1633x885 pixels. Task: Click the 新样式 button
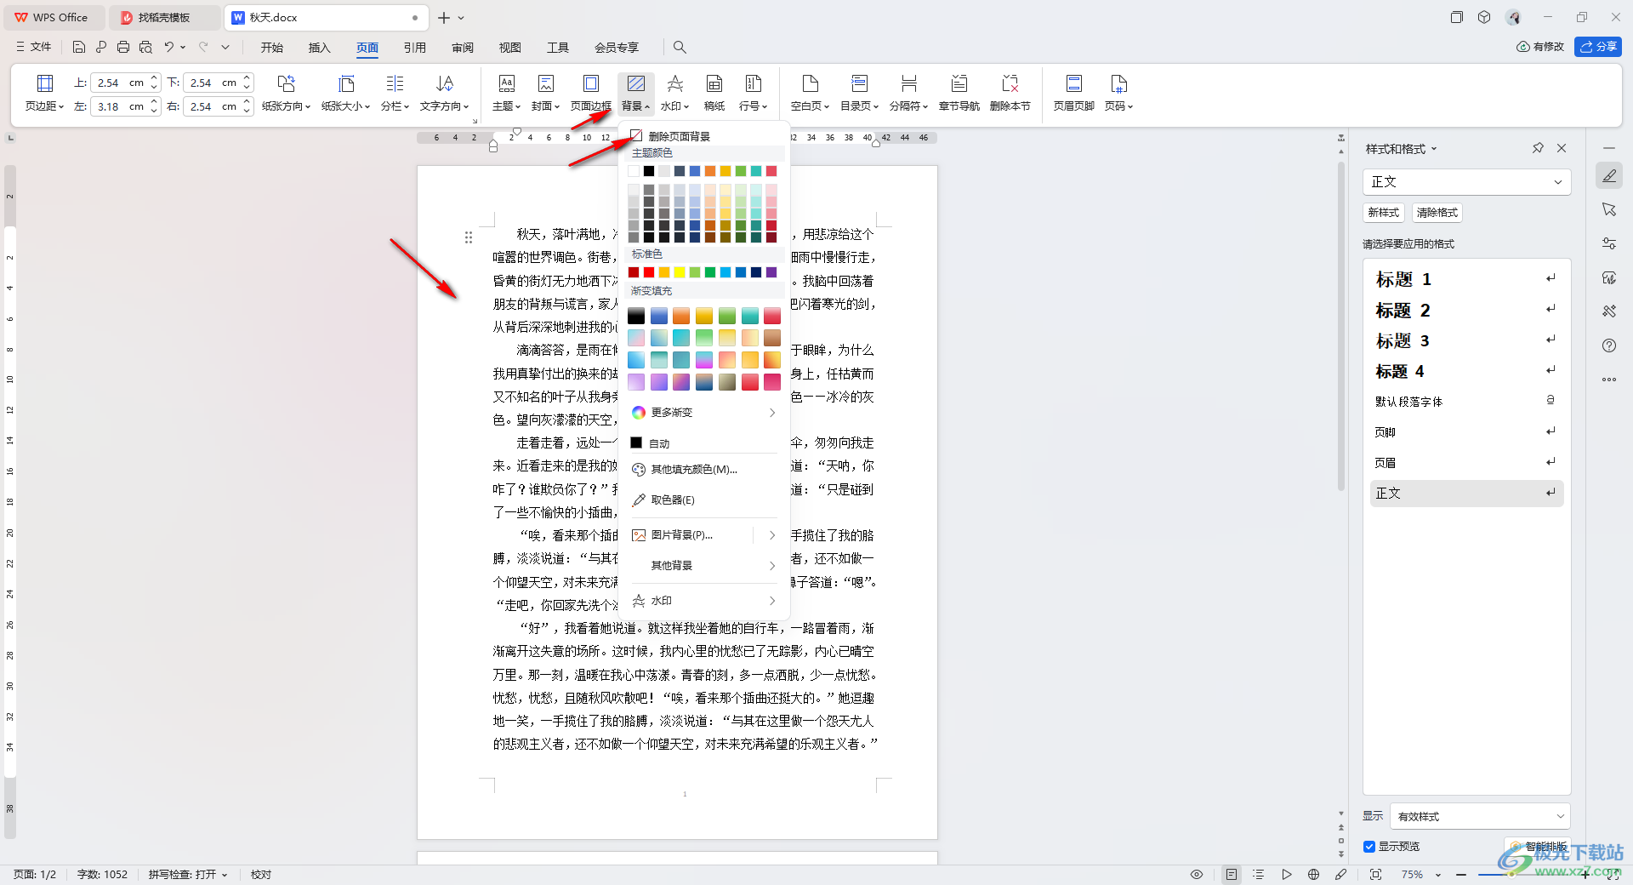pyautogui.click(x=1384, y=213)
